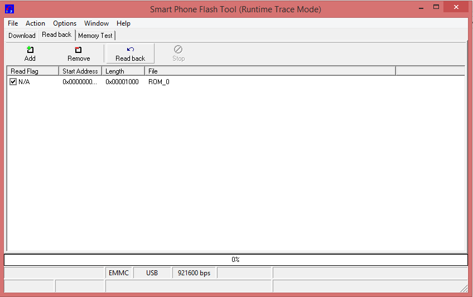Start the Read back operation
The height and width of the screenshot is (297, 473).
(x=131, y=53)
